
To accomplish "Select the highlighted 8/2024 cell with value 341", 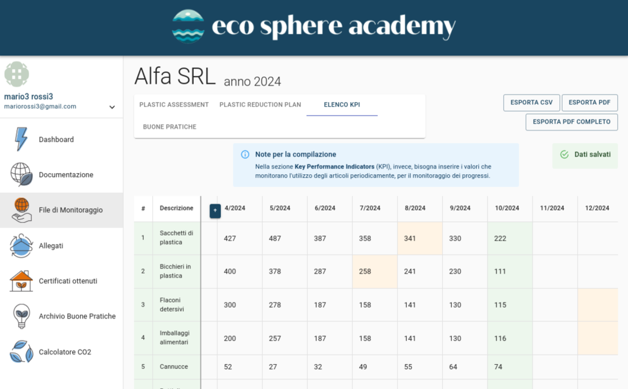I will pyautogui.click(x=420, y=238).
